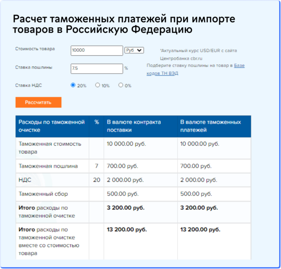The image size is (281, 269).
Task: Set НДС rate to 0%
Action: pos(121,85)
